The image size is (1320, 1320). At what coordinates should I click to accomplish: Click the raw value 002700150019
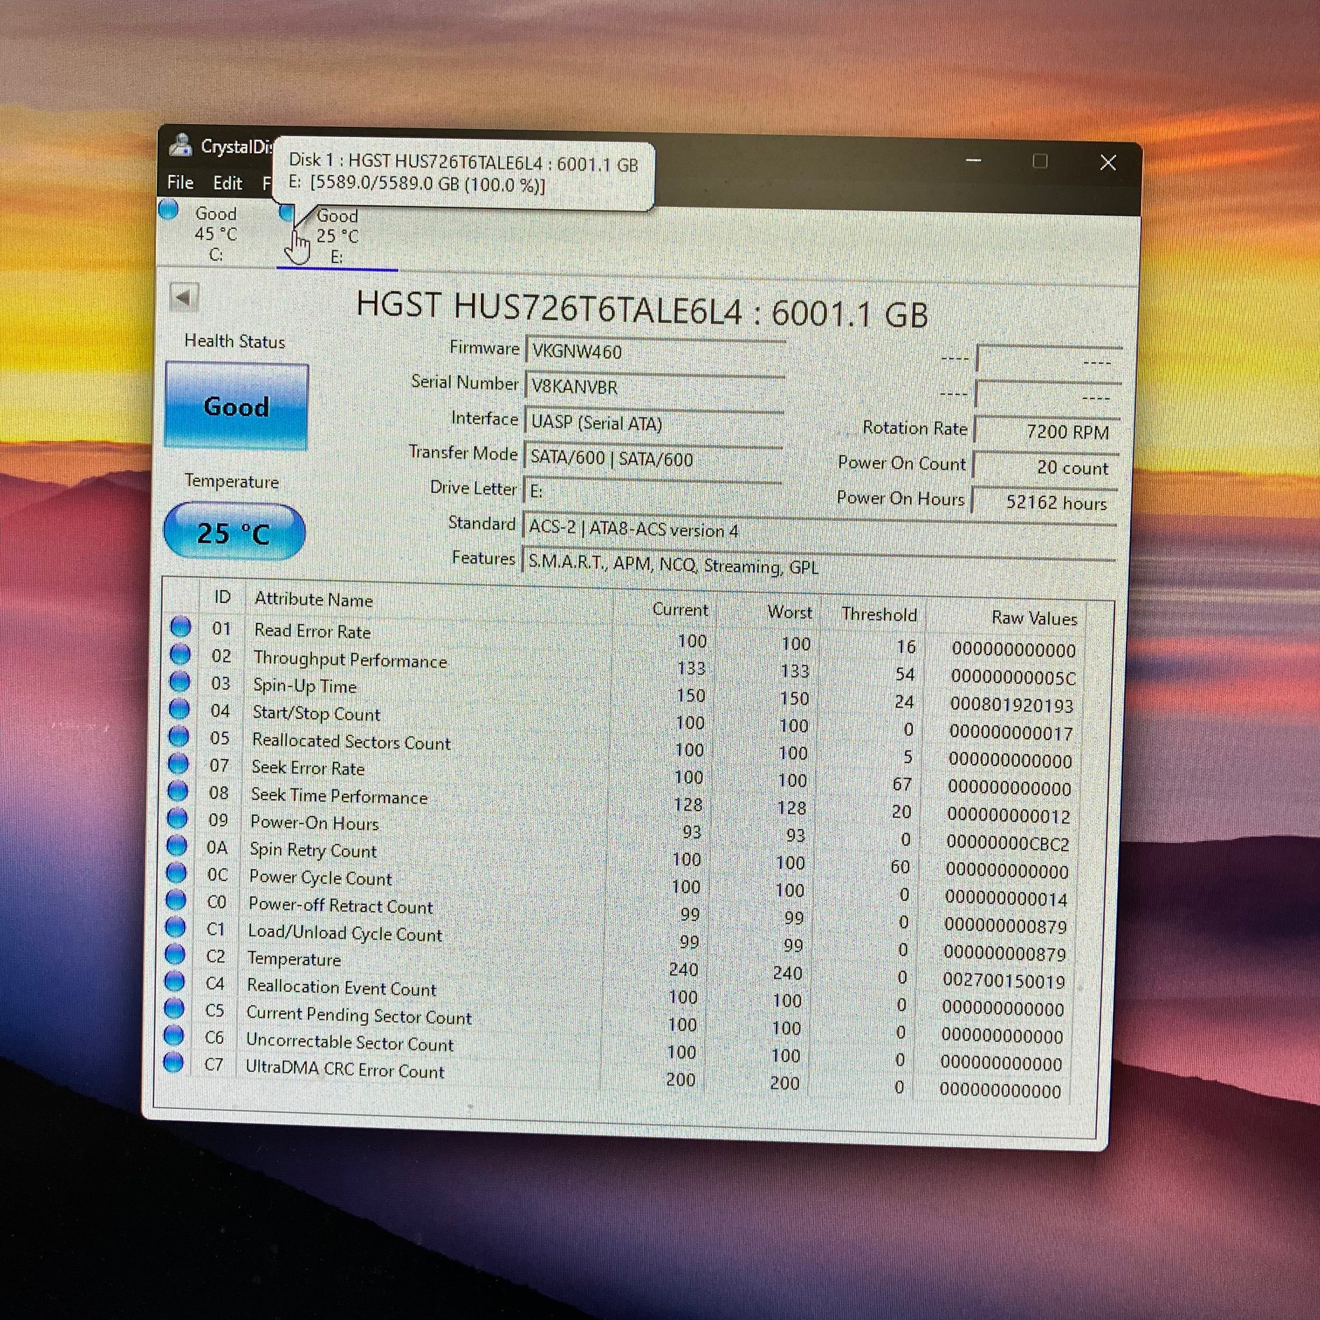(x=1004, y=981)
